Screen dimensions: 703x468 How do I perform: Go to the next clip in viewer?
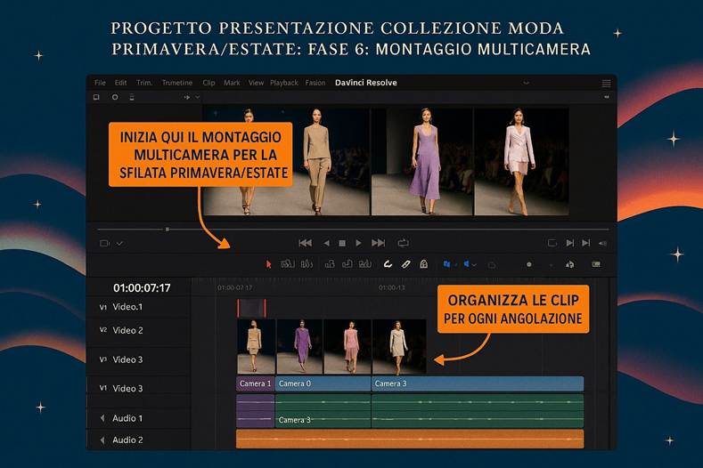point(570,243)
